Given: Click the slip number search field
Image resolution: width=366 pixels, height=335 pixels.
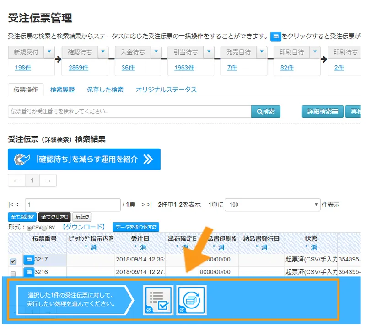Looking at the screenshot, I should [130, 112].
